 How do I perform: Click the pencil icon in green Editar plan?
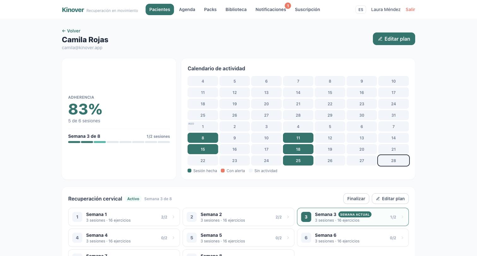tap(380, 39)
